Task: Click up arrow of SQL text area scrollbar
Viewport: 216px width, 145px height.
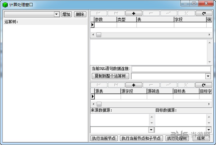Action: tap(210, 43)
